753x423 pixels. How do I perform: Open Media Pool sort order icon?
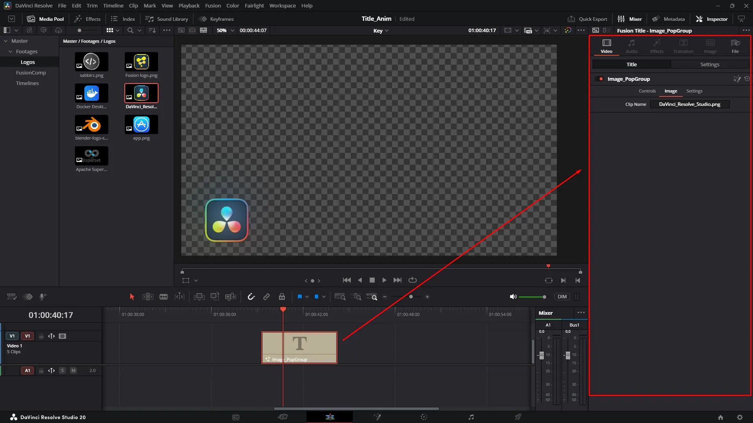click(x=152, y=30)
